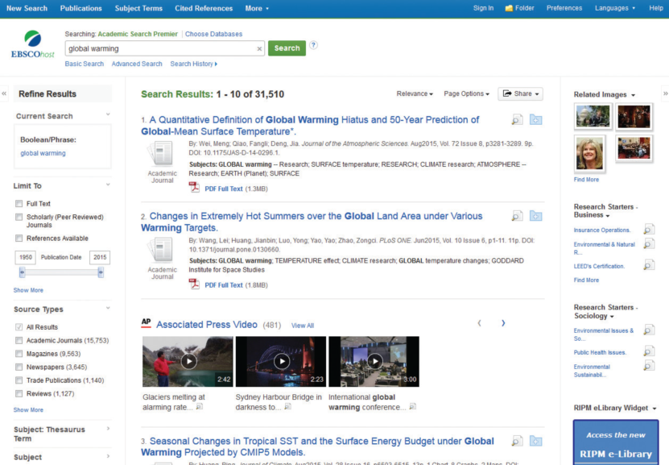669x465 pixels.
Task: Add result 1 to folder icon
Action: pyautogui.click(x=536, y=120)
